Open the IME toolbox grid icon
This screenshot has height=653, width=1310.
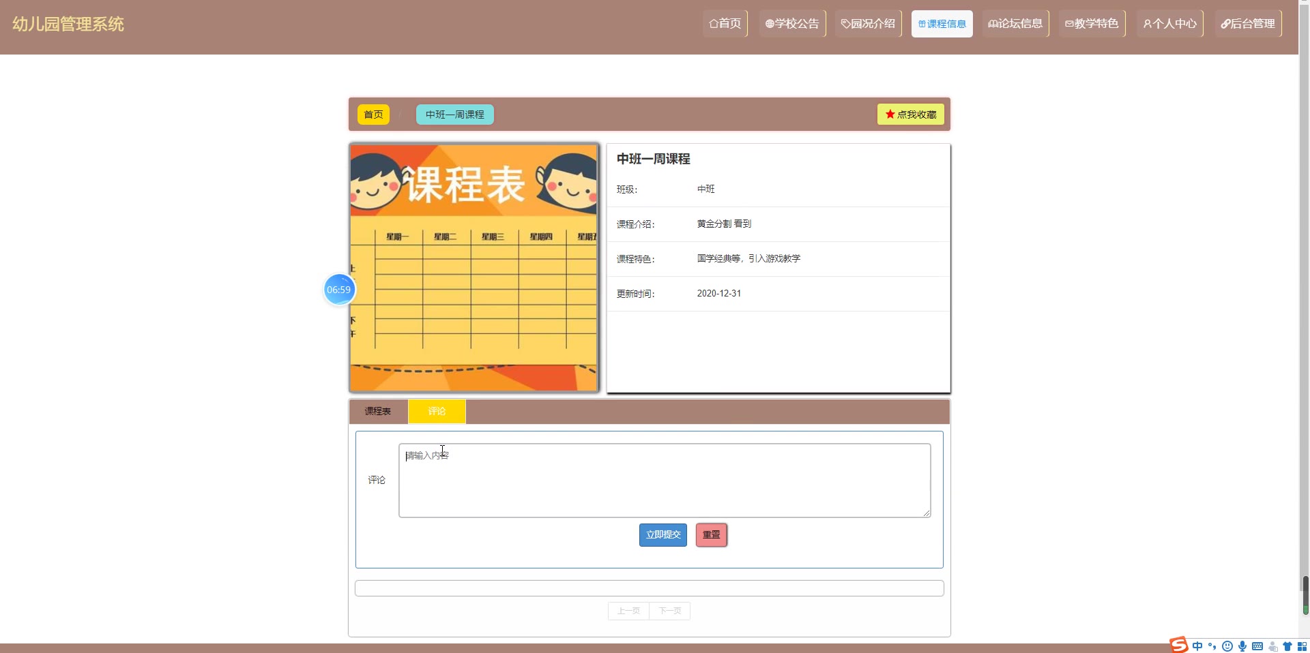1302,646
